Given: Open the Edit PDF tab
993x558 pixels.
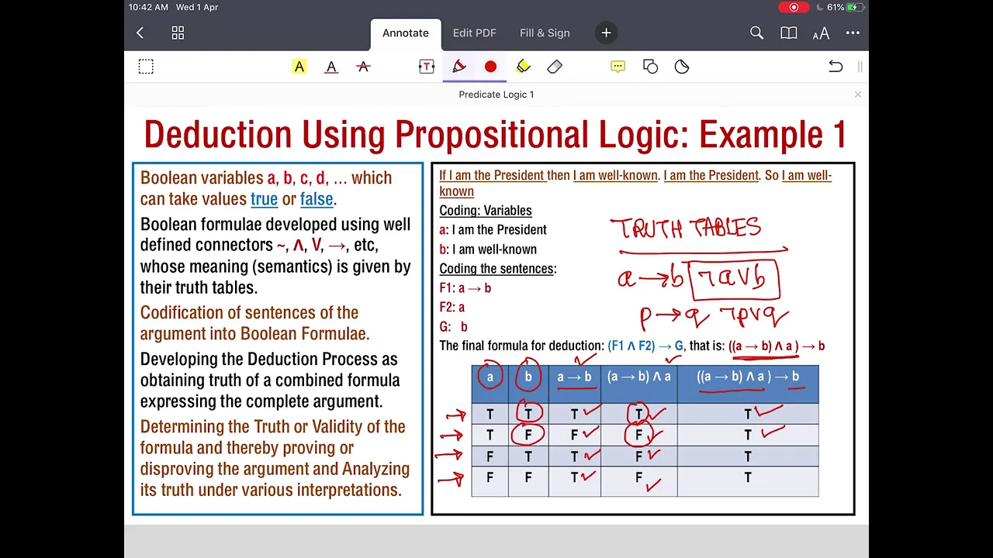Looking at the screenshot, I should tap(474, 33).
